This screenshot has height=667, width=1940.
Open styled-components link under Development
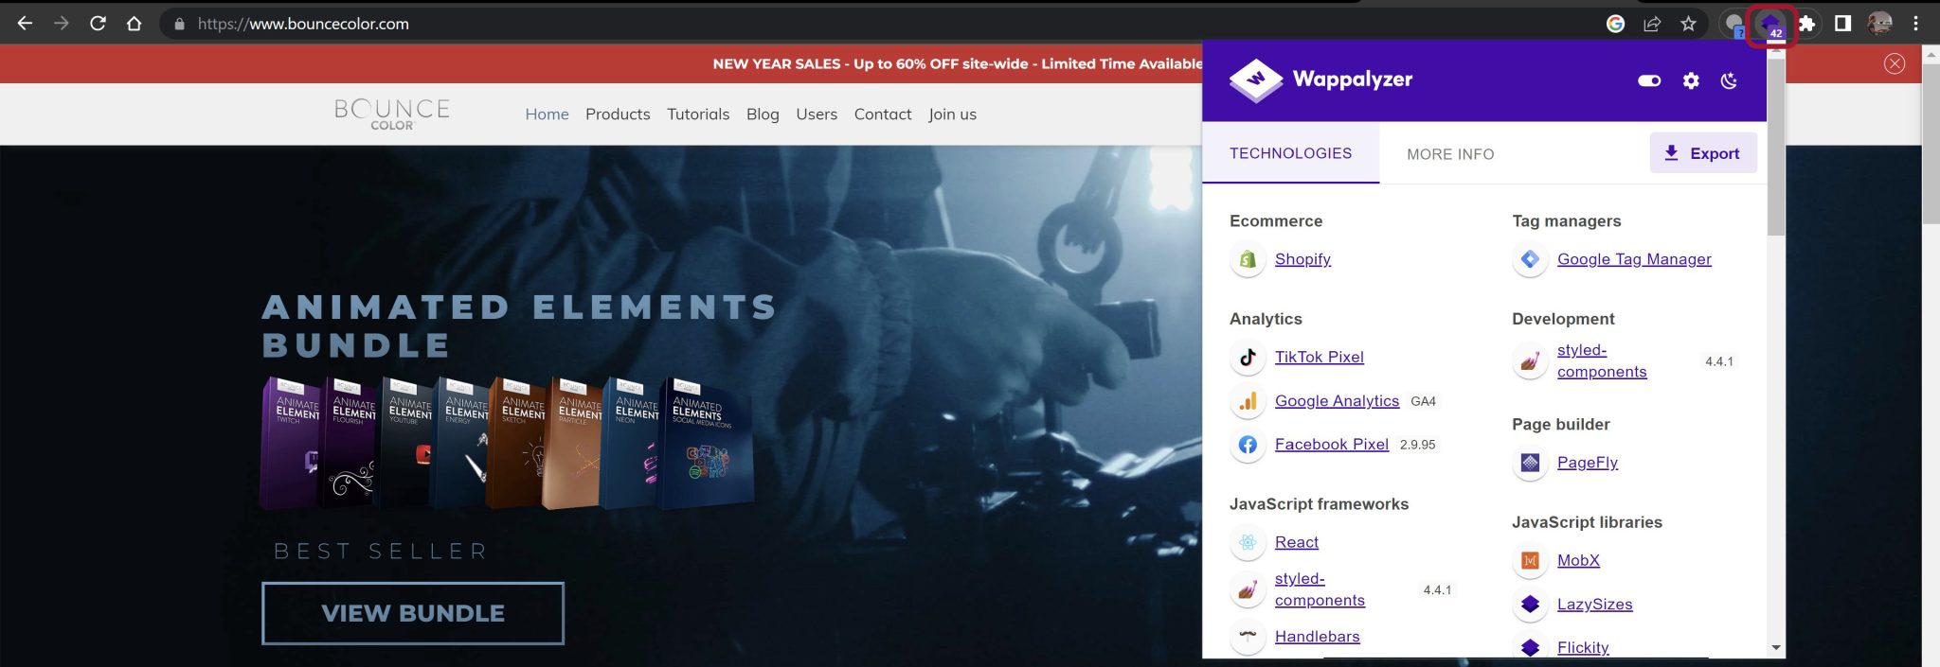1602,361
